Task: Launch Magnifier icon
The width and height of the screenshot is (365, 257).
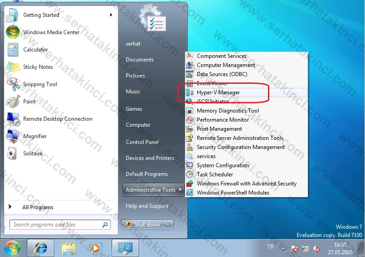Action: click(x=13, y=136)
